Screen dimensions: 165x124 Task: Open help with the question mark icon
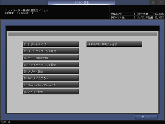[x=161, y=2]
